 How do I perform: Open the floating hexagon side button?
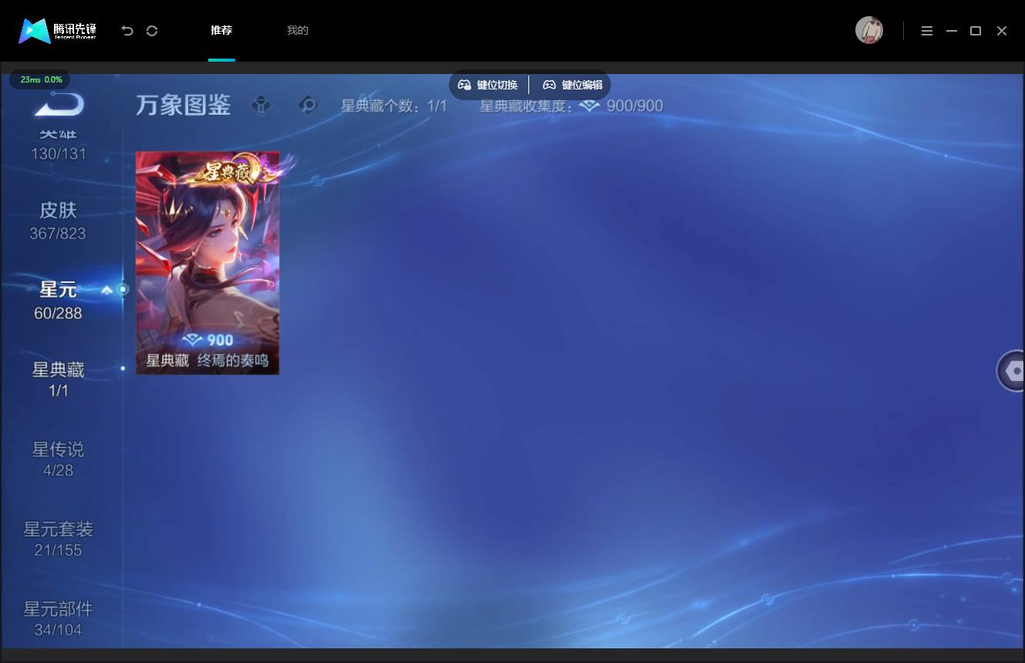[x=1012, y=371]
